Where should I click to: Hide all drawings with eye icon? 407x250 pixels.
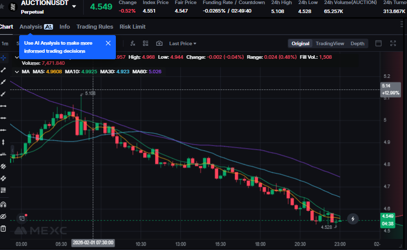pyautogui.click(x=4, y=216)
